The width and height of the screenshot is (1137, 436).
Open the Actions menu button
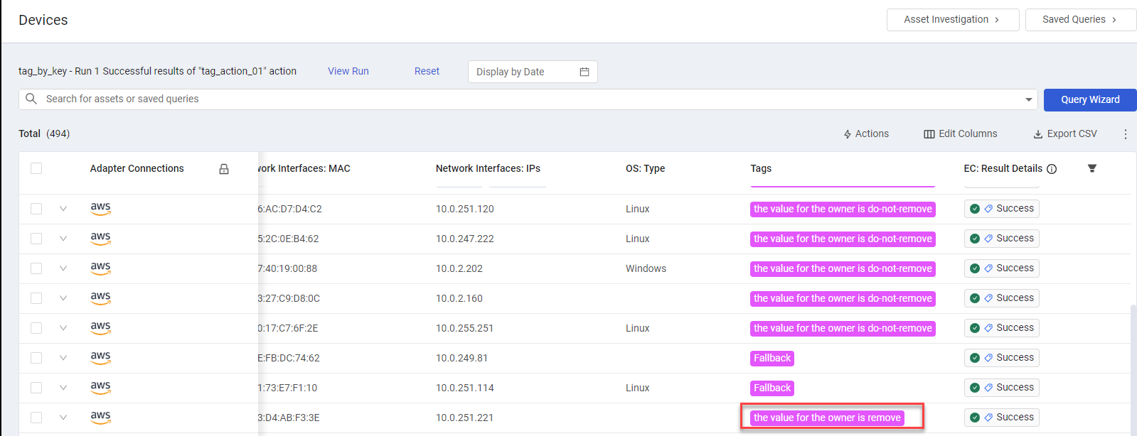click(x=866, y=133)
